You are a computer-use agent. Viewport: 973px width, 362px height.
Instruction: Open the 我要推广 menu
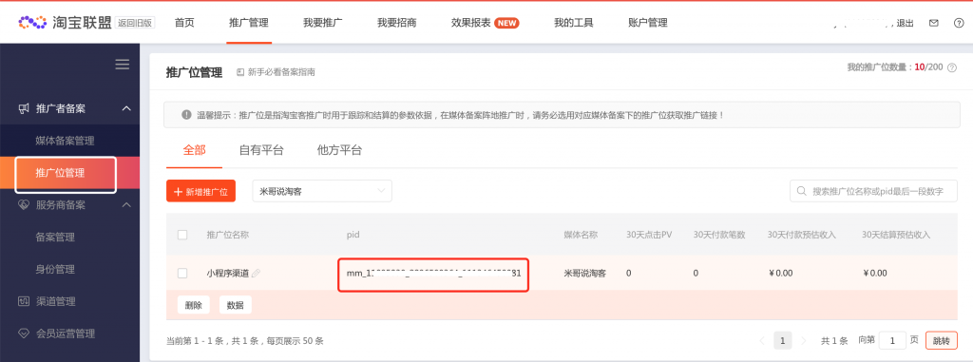click(x=323, y=23)
